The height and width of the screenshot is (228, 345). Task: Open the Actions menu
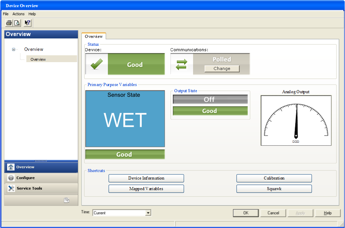pos(18,14)
